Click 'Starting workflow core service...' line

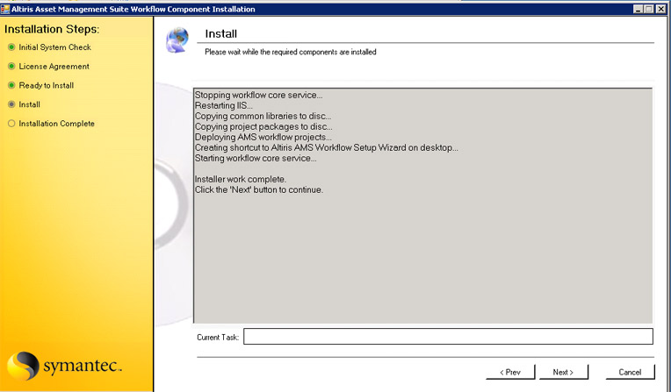(x=256, y=158)
